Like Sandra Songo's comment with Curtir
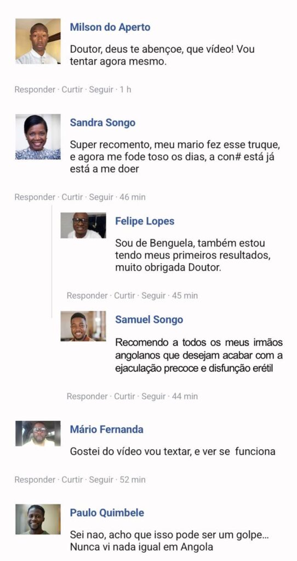This screenshot has width=297, height=561. [x=72, y=197]
